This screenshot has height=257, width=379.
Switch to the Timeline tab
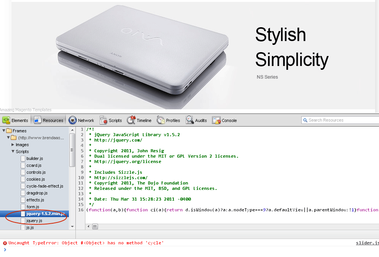coord(139,120)
